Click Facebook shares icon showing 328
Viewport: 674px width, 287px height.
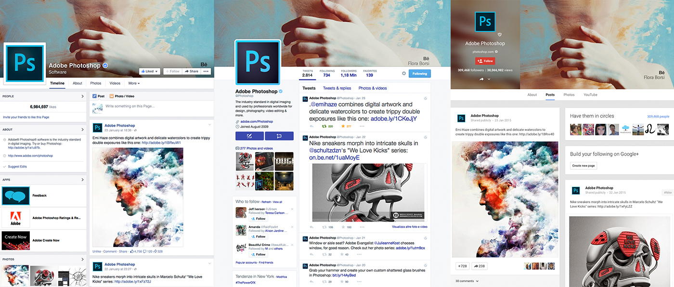click(155, 251)
